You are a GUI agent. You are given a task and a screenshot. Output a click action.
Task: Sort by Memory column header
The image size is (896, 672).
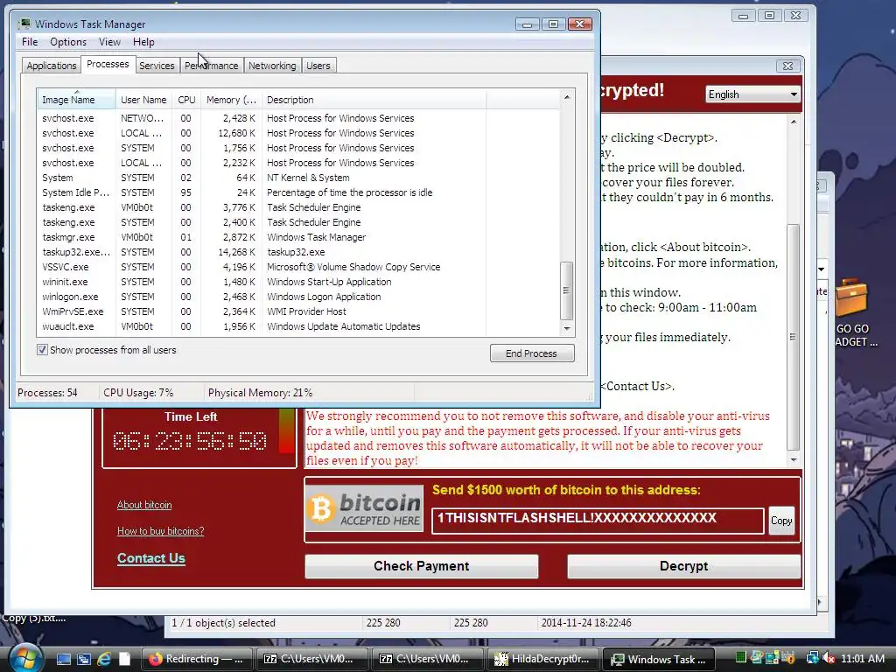click(231, 100)
